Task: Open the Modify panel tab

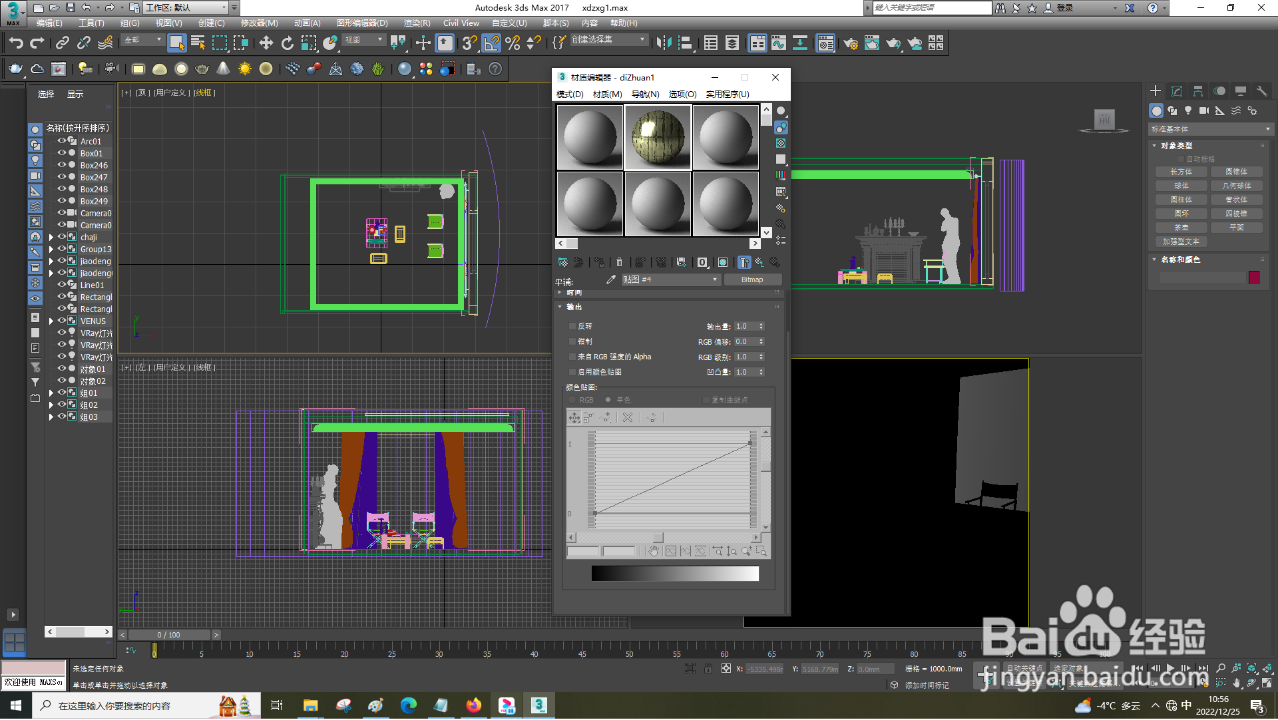Action: (1177, 90)
